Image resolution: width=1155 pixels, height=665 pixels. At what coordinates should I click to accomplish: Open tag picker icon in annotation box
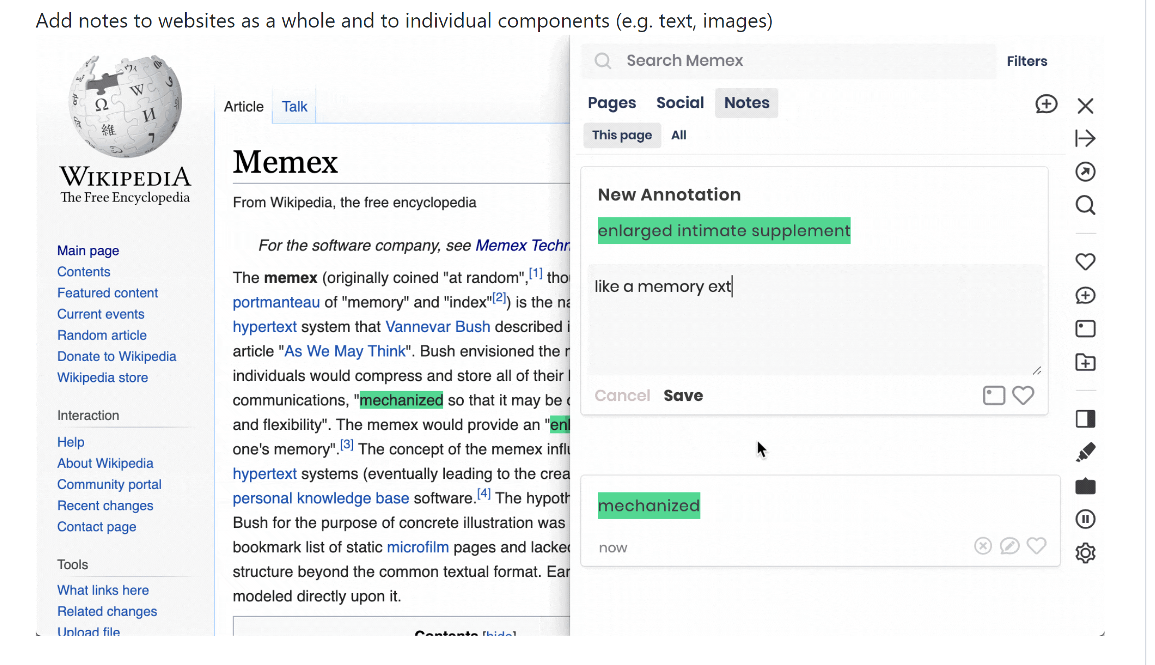[994, 395]
